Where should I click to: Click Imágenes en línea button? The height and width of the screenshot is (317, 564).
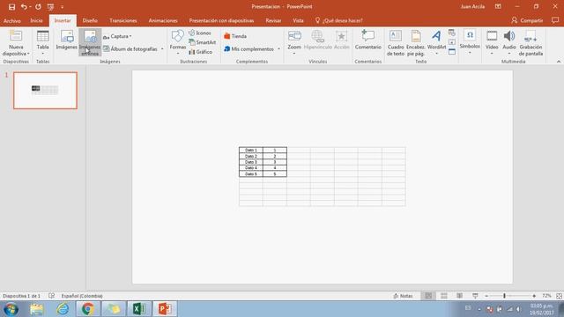click(90, 43)
